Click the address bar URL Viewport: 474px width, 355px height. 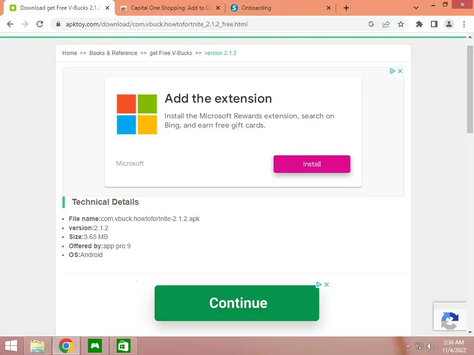click(x=156, y=24)
